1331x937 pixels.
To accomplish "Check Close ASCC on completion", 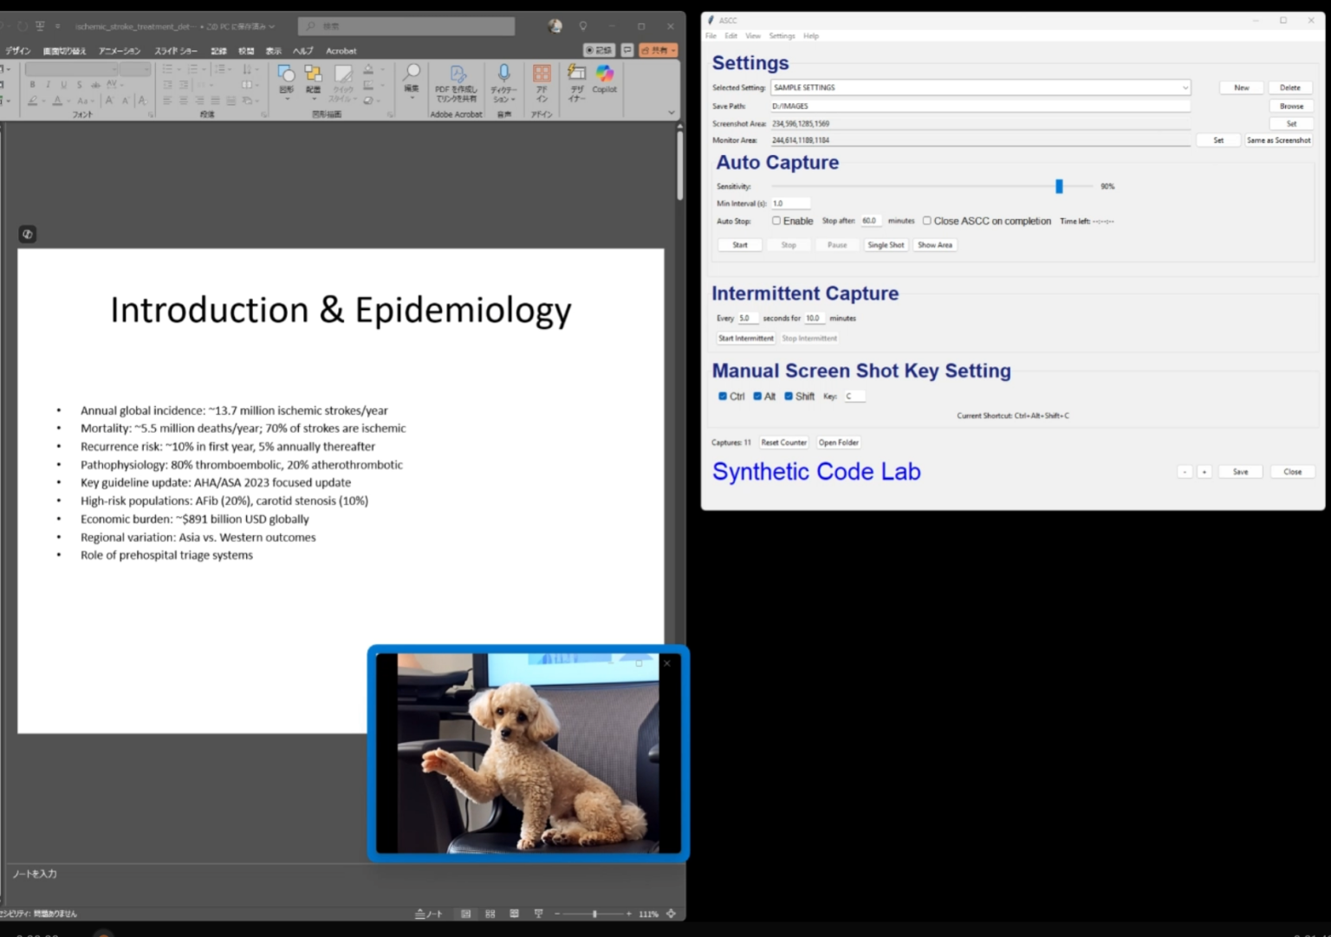I will (x=926, y=221).
